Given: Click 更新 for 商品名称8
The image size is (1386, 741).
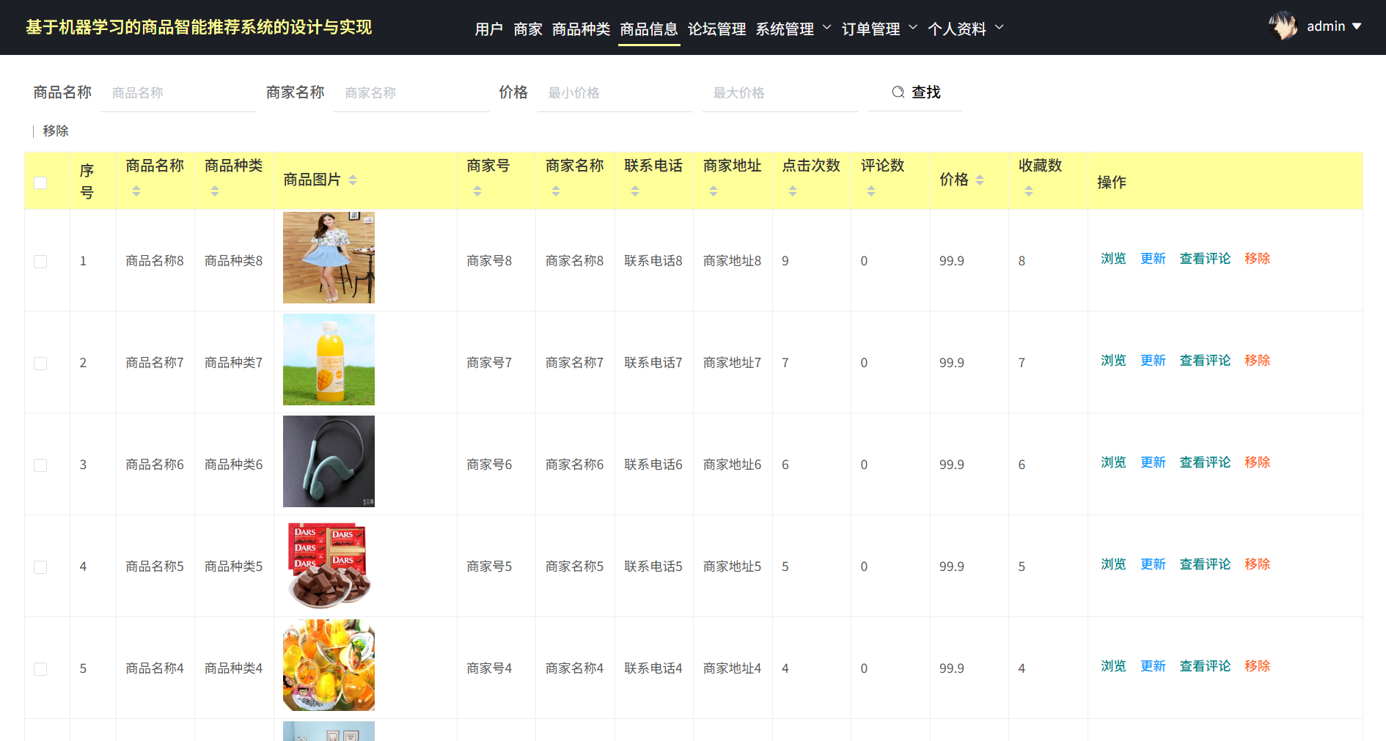Looking at the screenshot, I should pos(1153,259).
